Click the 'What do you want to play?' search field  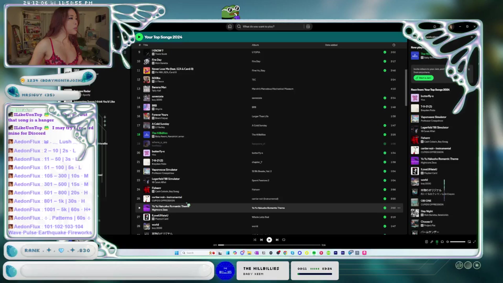270,26
